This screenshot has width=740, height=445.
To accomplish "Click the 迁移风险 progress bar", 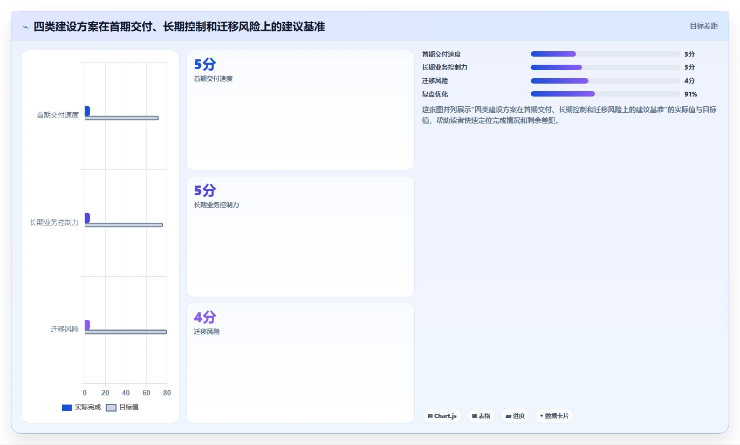I will click(605, 81).
